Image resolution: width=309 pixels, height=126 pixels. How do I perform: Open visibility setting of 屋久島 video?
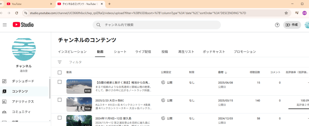167,118
